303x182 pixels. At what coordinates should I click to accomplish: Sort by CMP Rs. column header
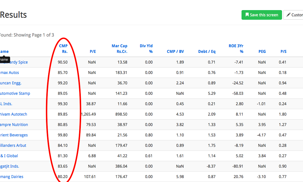point(63,49)
